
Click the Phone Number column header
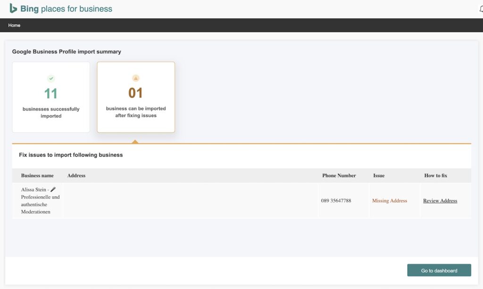339,175
